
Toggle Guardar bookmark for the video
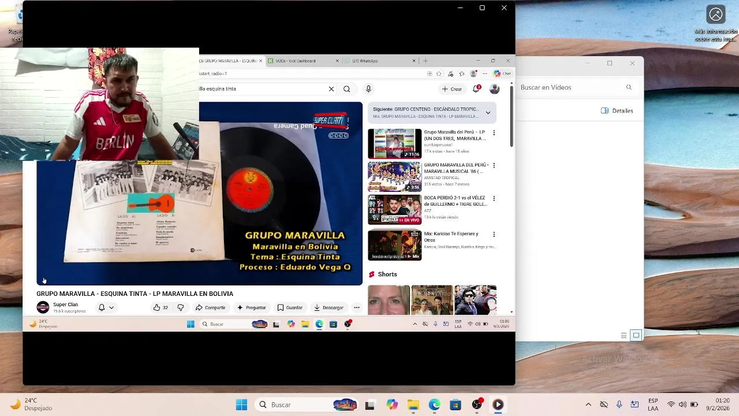(290, 307)
